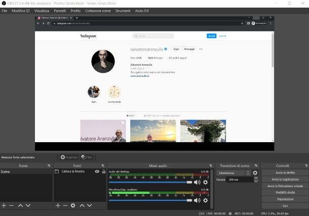Viewport: 309px width, 216px height.
Task: Open Impostazioni from Controlli panel
Action: 285,199
